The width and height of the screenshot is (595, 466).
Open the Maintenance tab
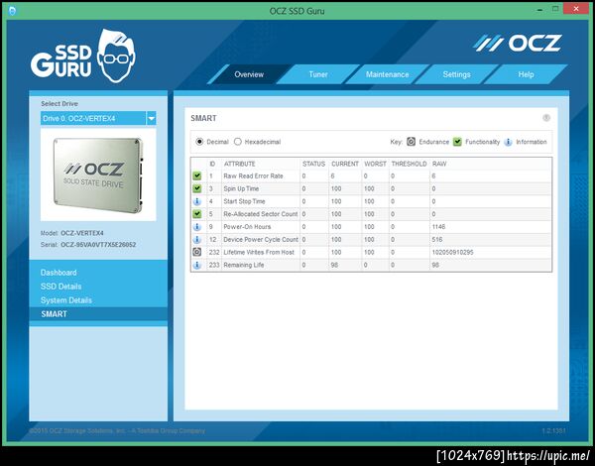click(387, 74)
